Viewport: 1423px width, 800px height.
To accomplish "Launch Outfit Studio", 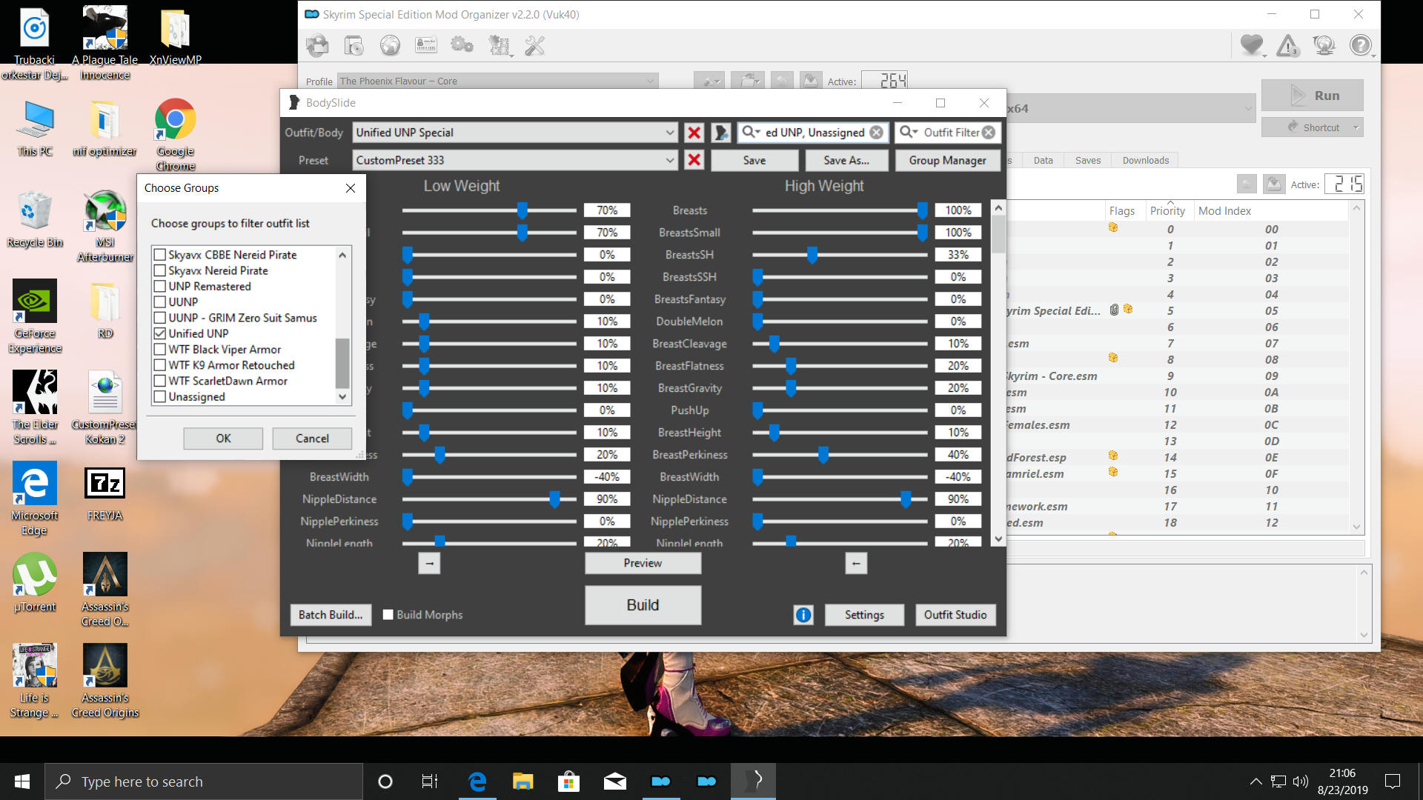I will [955, 615].
